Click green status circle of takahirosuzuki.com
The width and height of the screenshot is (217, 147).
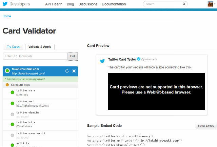(7, 71)
